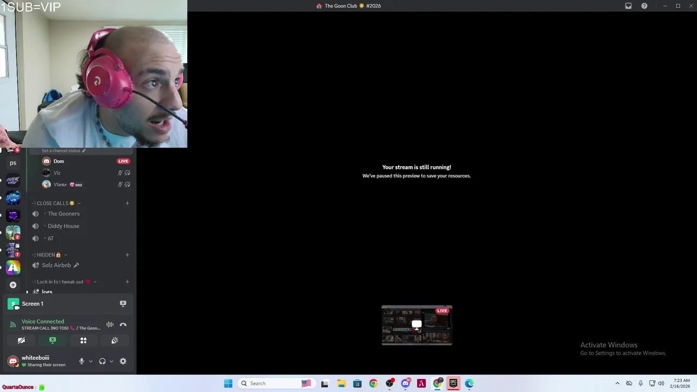Image resolution: width=697 pixels, height=392 pixels.
Task: Open STREAM CALL (NO TOS) channel link
Action: 61,328
